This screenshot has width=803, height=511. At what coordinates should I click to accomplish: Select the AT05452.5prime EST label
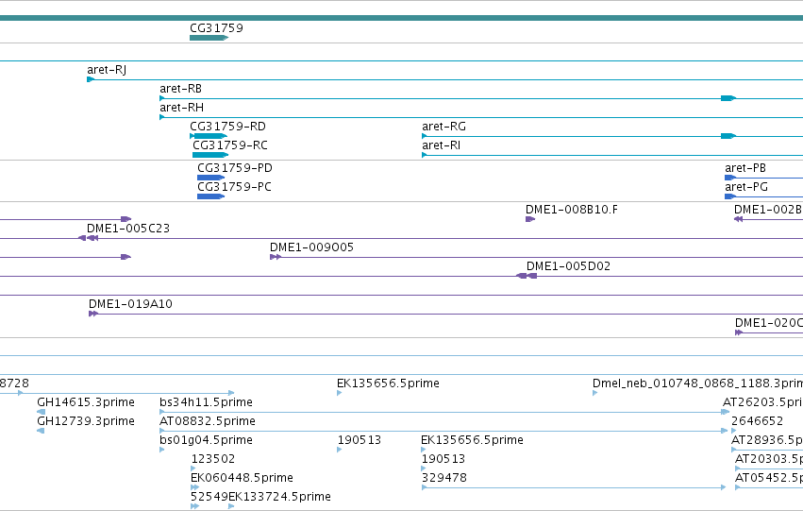[x=769, y=478]
